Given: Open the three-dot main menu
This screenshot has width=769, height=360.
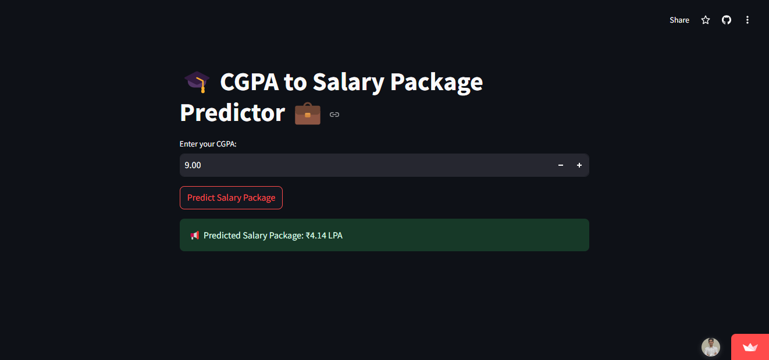Looking at the screenshot, I should coord(747,20).
